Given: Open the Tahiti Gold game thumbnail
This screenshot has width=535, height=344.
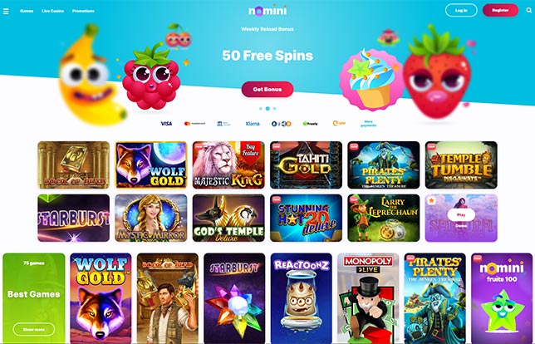Looking at the screenshot, I should pyautogui.click(x=306, y=165).
